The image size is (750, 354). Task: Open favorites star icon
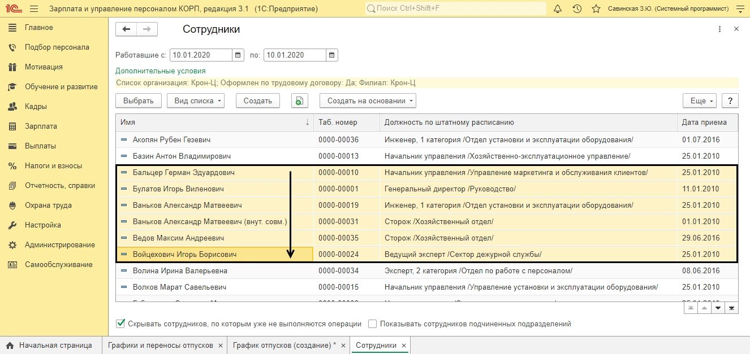(x=596, y=9)
